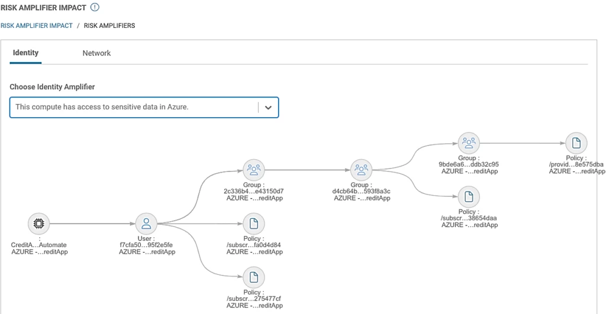The width and height of the screenshot is (606, 314).
Task: Click the User f7cfa50...95f2e5fe label text
Action: click(146, 245)
